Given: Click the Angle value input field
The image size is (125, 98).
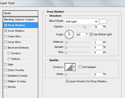Looking at the screenshot, I should pos(80,34).
